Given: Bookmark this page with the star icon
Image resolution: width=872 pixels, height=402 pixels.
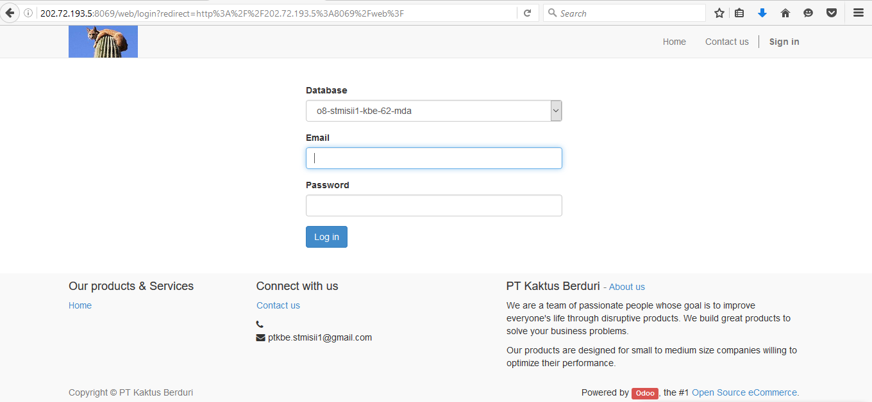Looking at the screenshot, I should tap(719, 13).
